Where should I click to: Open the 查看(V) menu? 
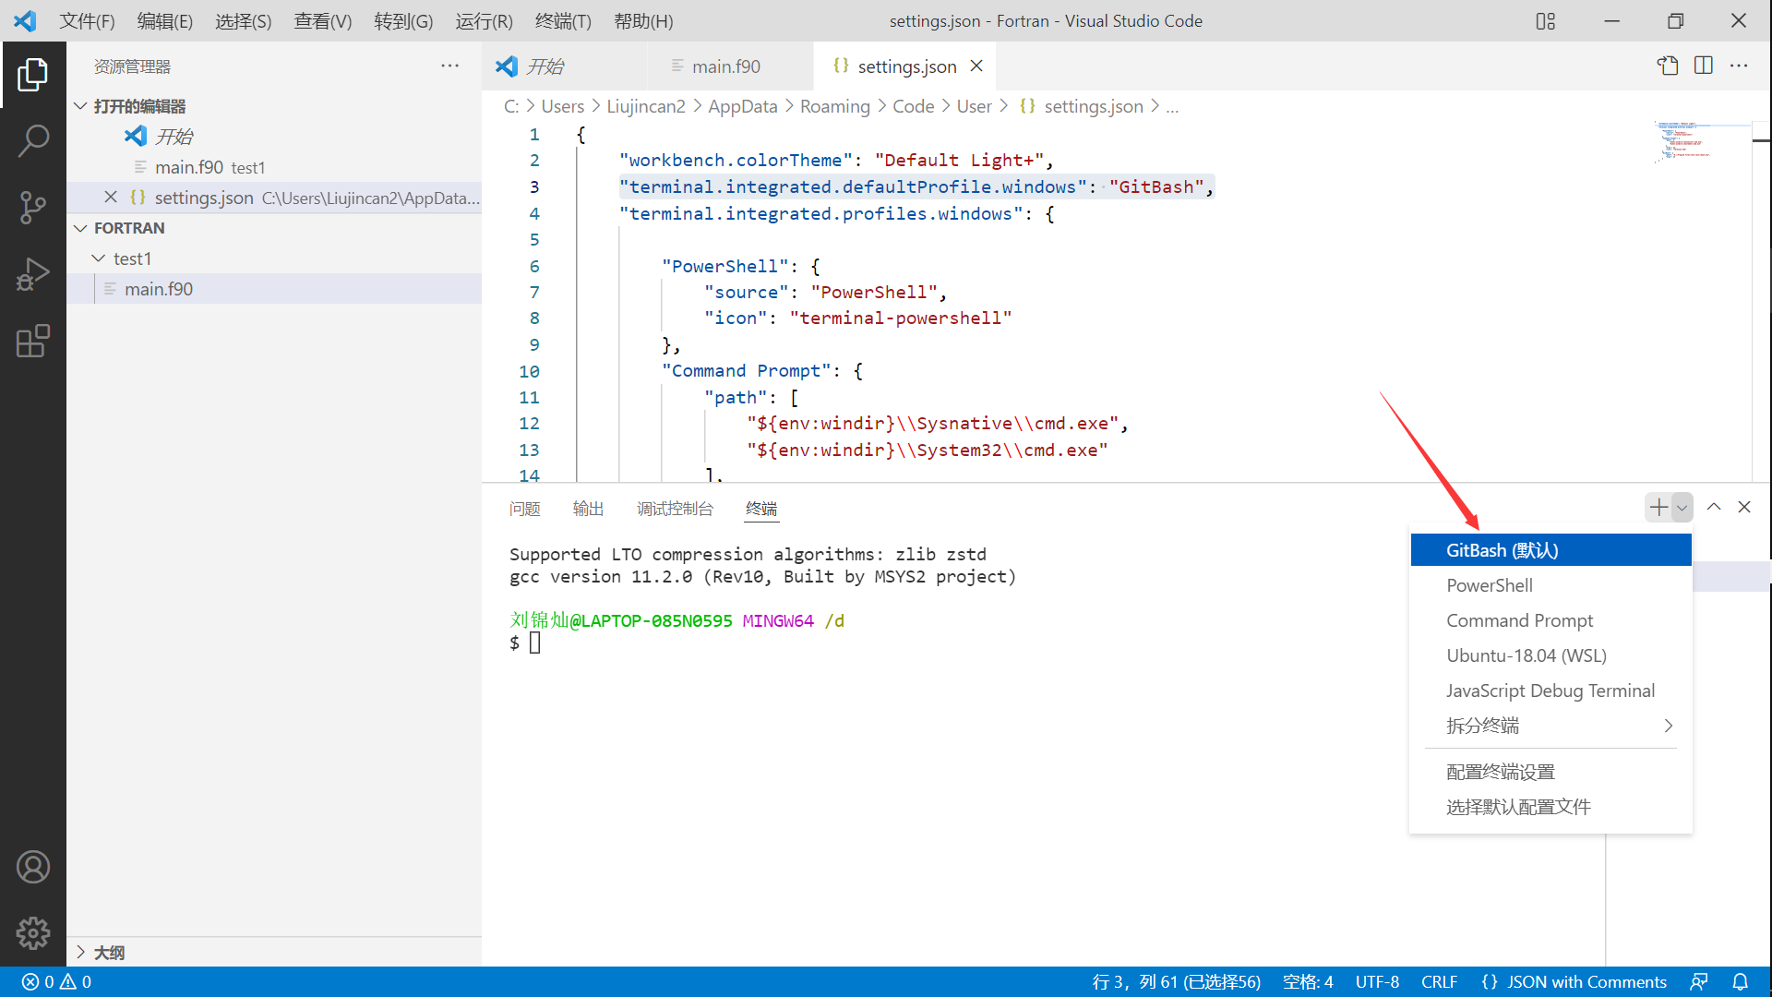click(x=322, y=20)
